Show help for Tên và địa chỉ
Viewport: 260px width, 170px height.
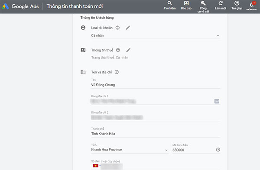click(x=117, y=72)
